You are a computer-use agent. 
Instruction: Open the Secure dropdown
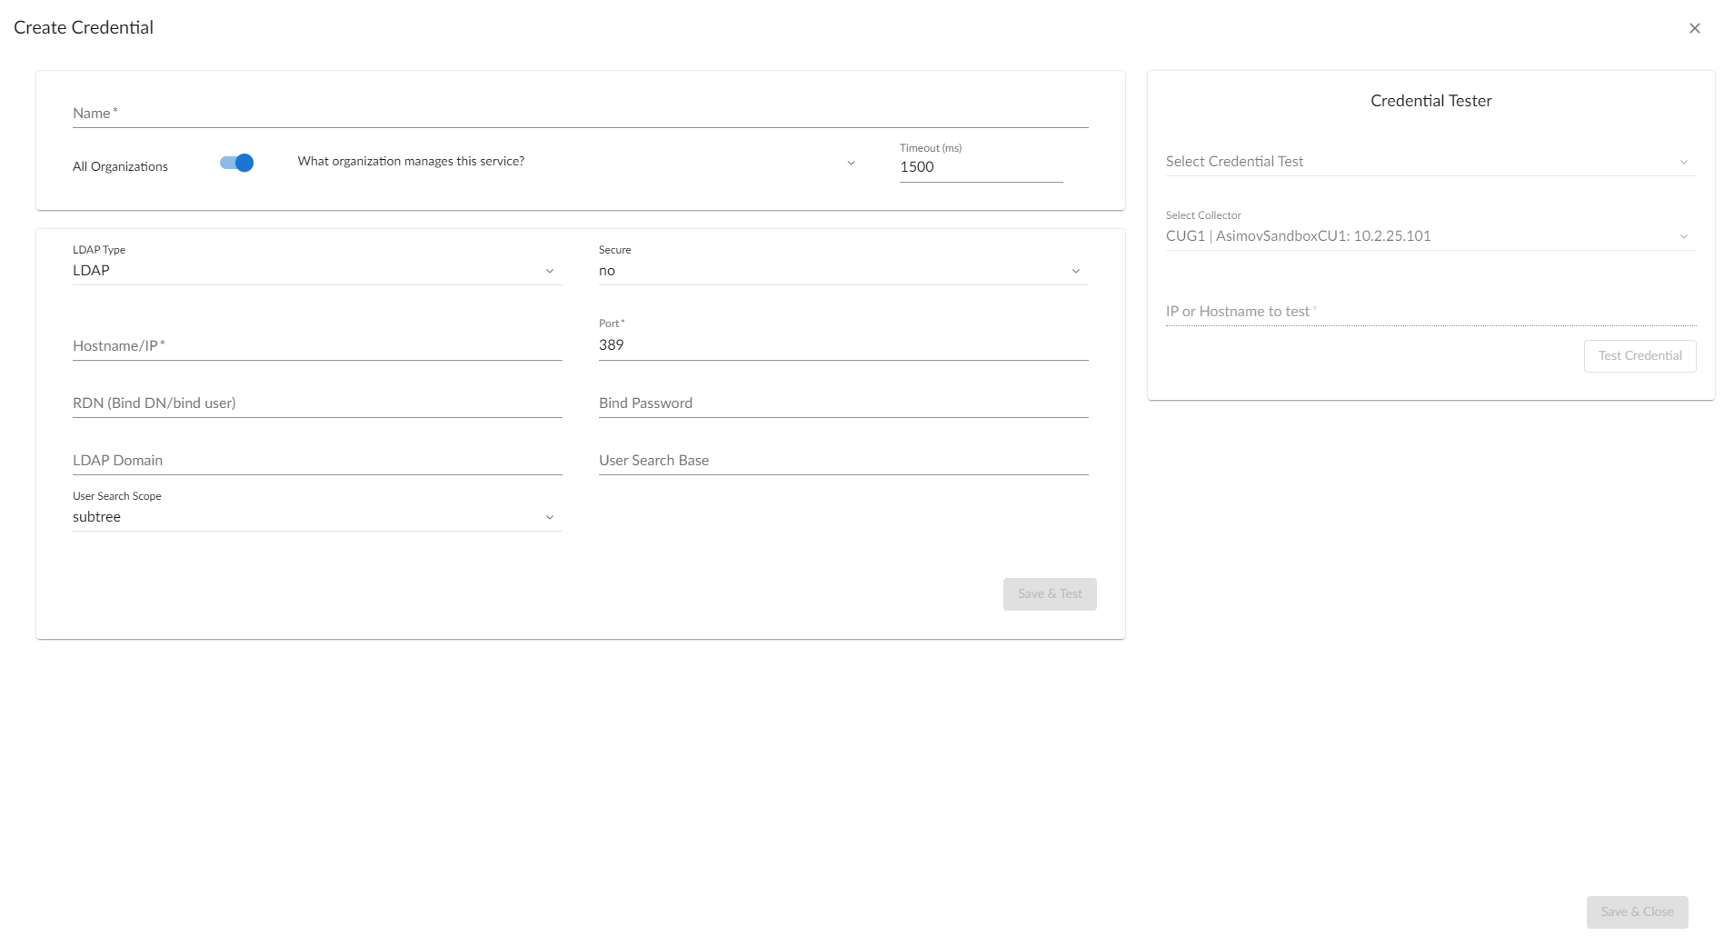[842, 271]
